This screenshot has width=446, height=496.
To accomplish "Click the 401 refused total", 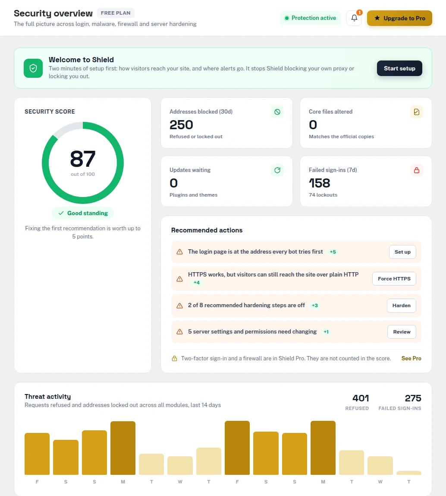I will (361, 398).
